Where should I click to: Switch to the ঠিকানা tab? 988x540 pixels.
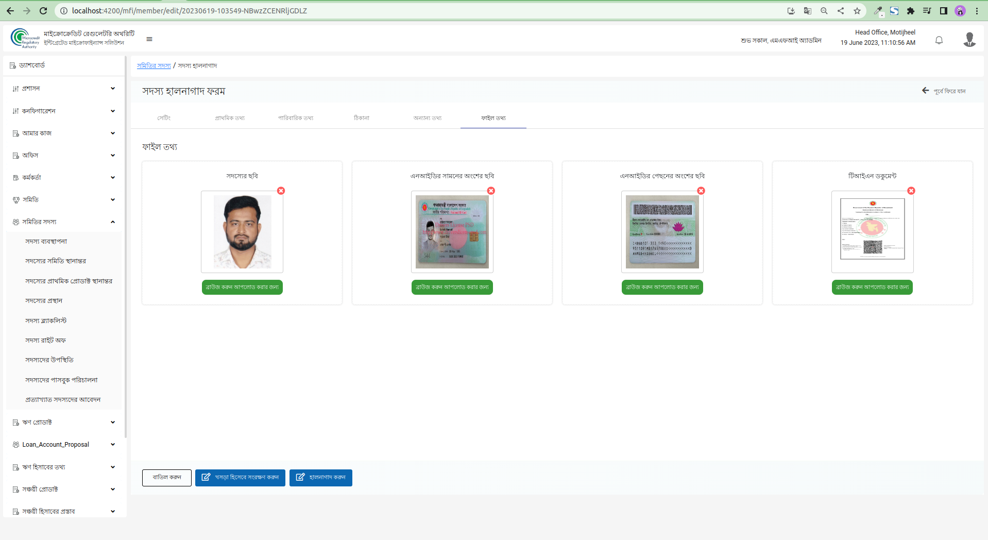362,118
